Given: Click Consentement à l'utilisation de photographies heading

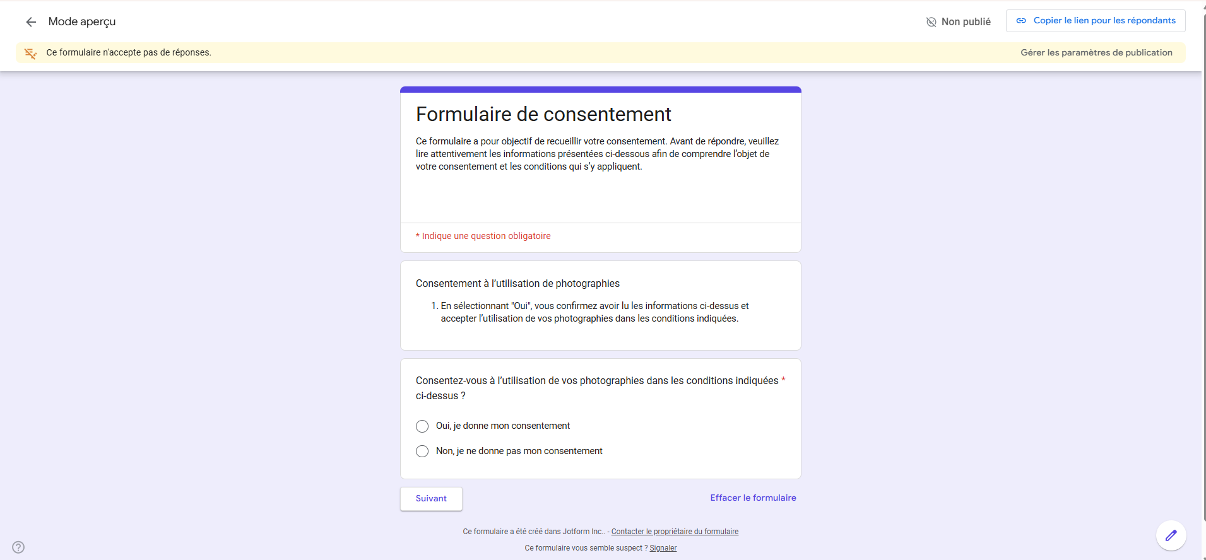Looking at the screenshot, I should click(517, 283).
